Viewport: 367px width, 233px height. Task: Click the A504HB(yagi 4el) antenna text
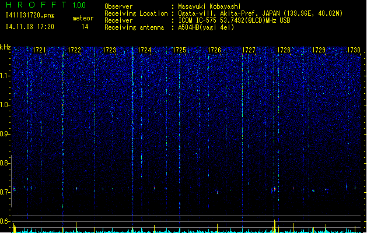(x=206, y=27)
